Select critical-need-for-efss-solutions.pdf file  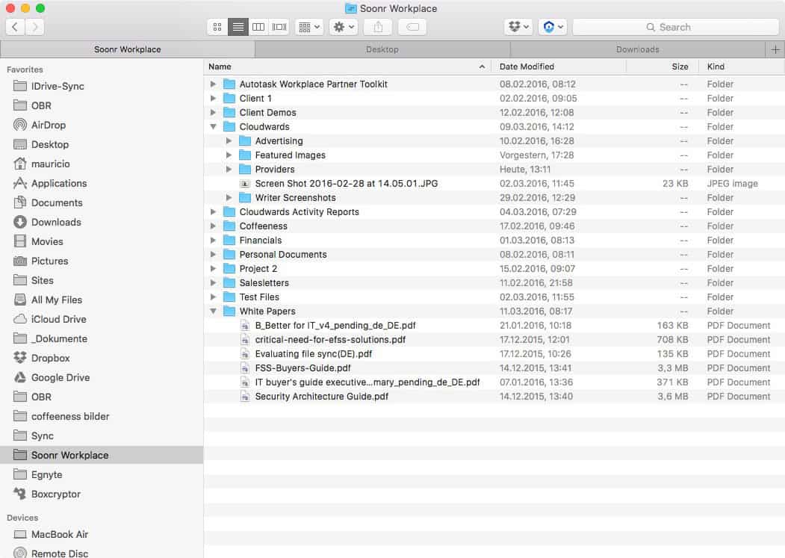(494, 340)
